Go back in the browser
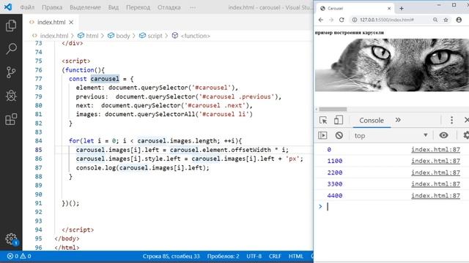 point(321,20)
